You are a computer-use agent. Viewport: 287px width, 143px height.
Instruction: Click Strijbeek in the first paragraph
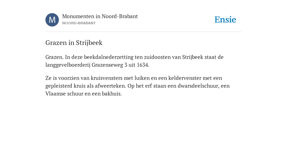193,57
